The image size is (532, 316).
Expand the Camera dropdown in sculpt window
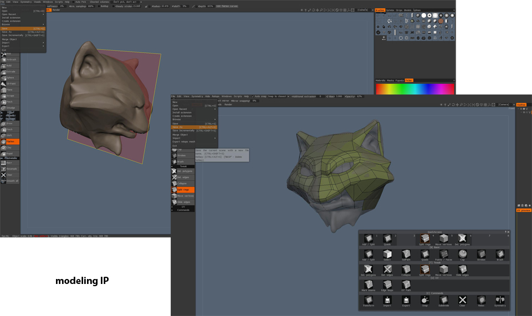click(x=364, y=9)
